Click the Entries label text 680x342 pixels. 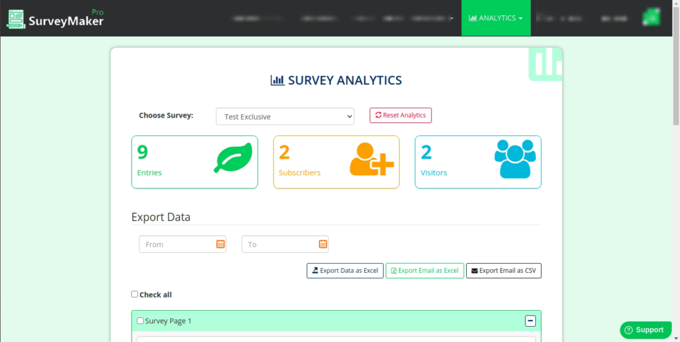coord(149,173)
